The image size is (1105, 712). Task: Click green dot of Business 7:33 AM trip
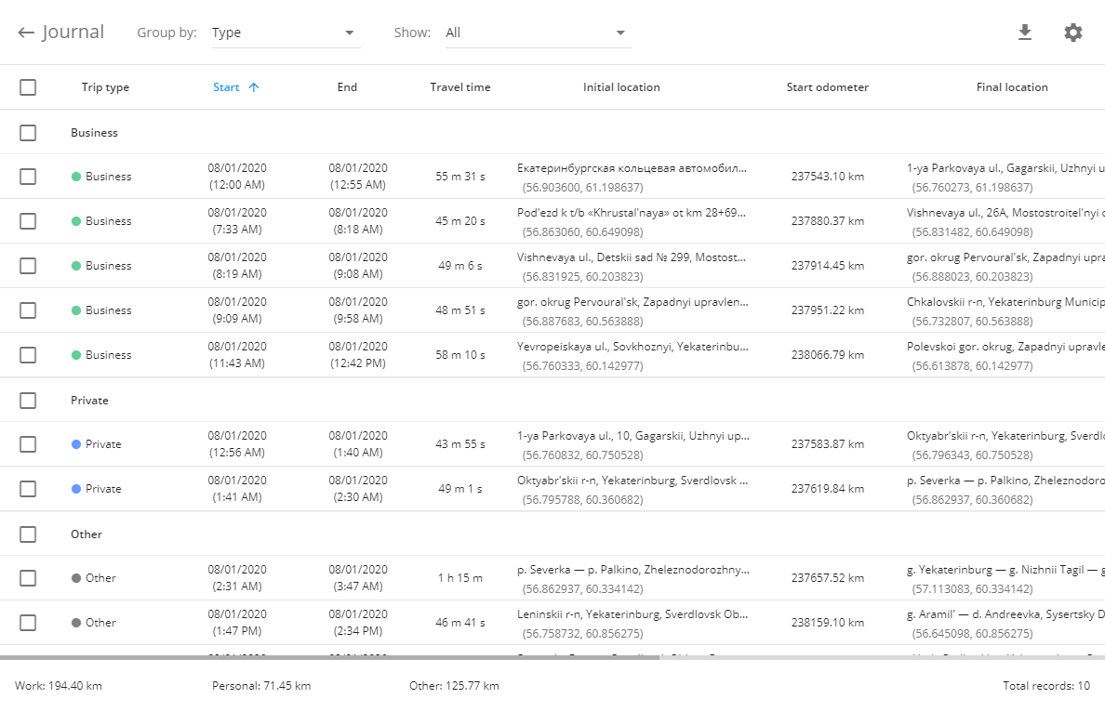(76, 221)
